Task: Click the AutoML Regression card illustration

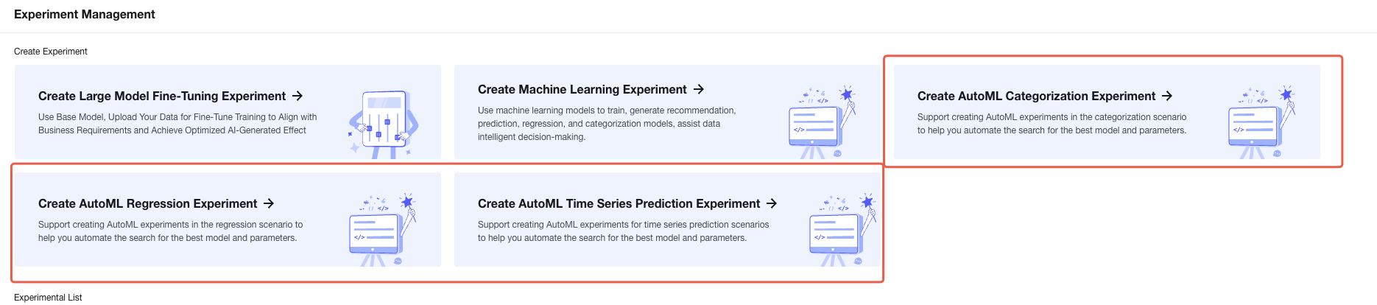Action: [x=382, y=230]
